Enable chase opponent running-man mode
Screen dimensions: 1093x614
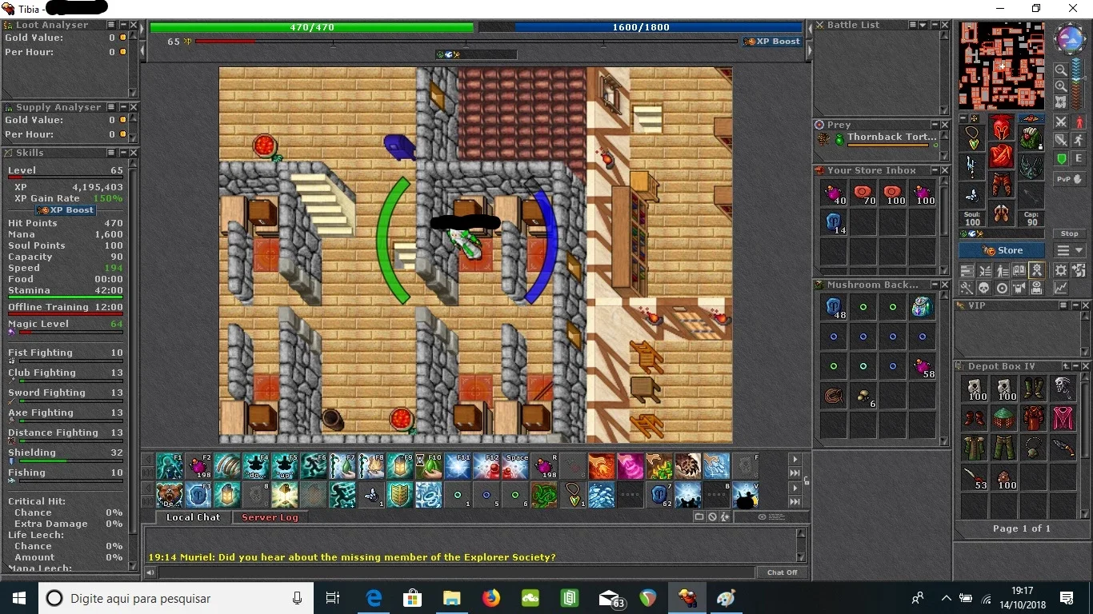pyautogui.click(x=1079, y=140)
